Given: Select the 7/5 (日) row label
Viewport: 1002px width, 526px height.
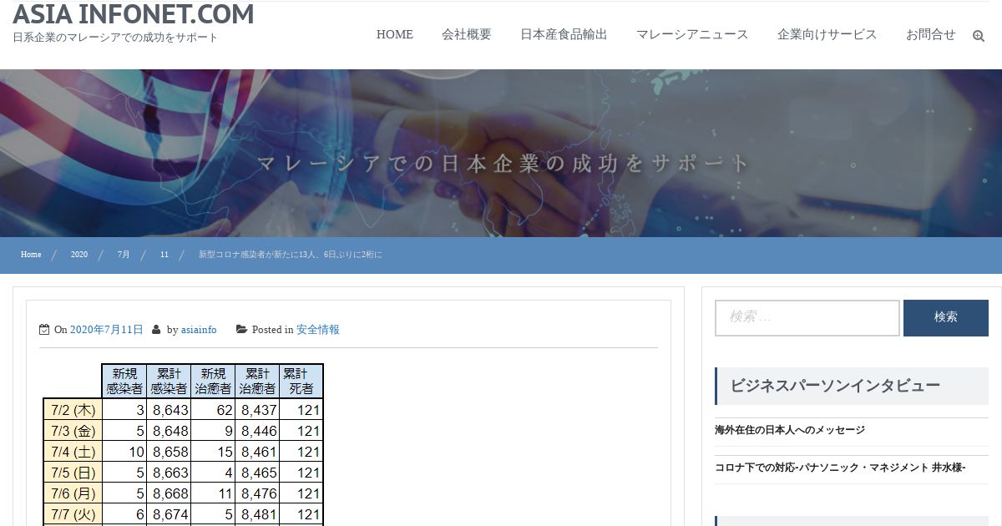Looking at the screenshot, I should 73,473.
